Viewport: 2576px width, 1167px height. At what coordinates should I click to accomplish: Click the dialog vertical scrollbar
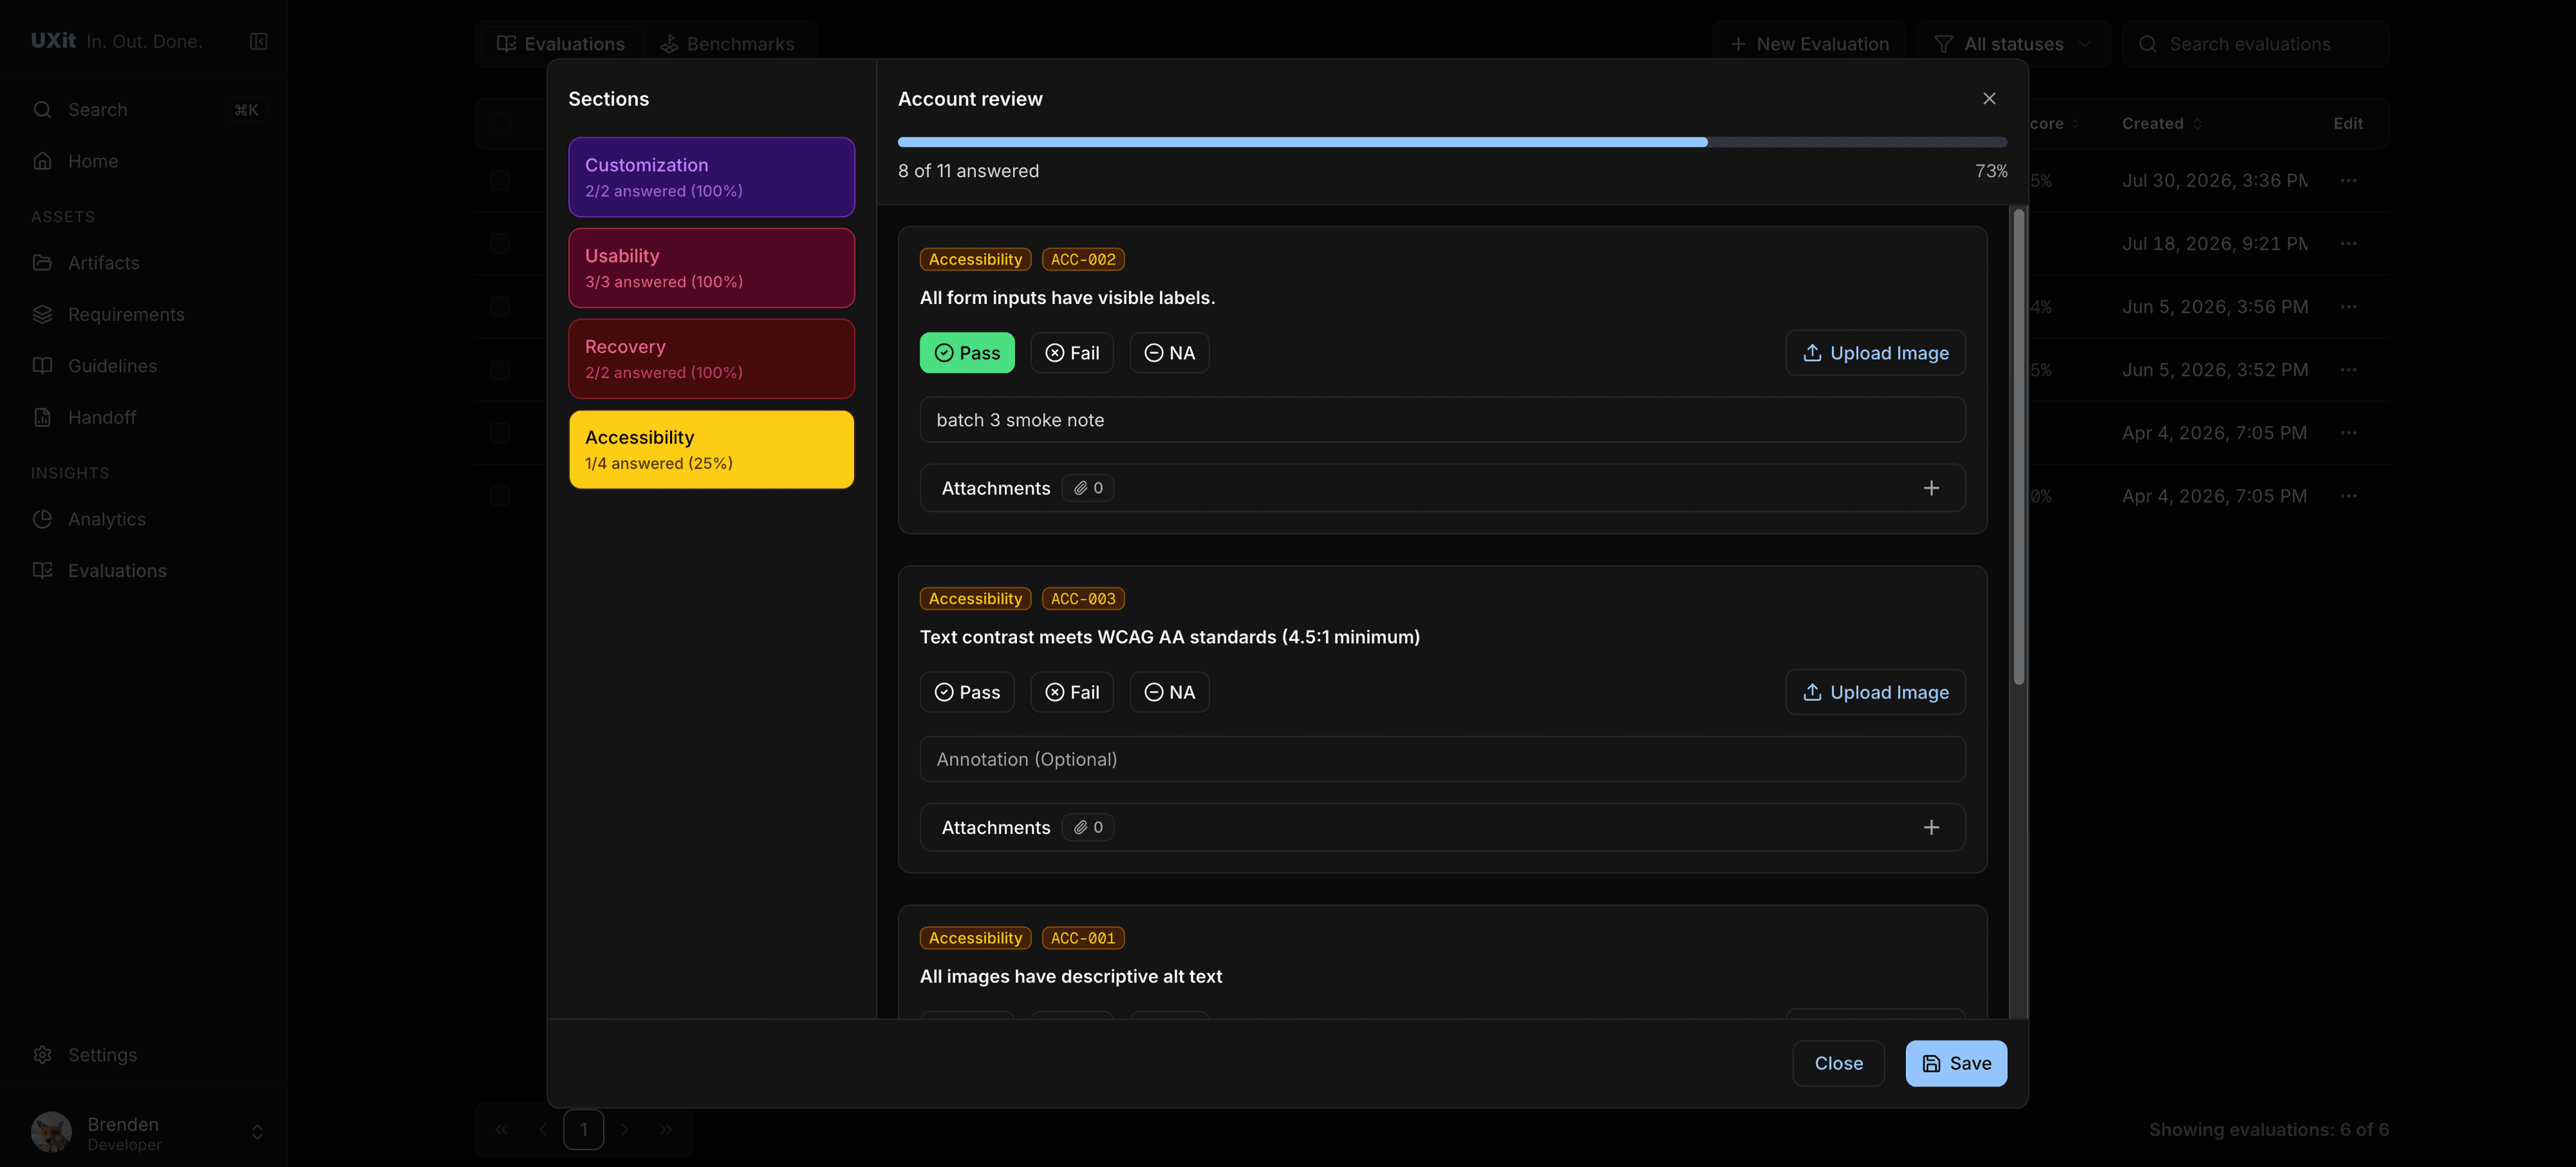(x=2018, y=447)
